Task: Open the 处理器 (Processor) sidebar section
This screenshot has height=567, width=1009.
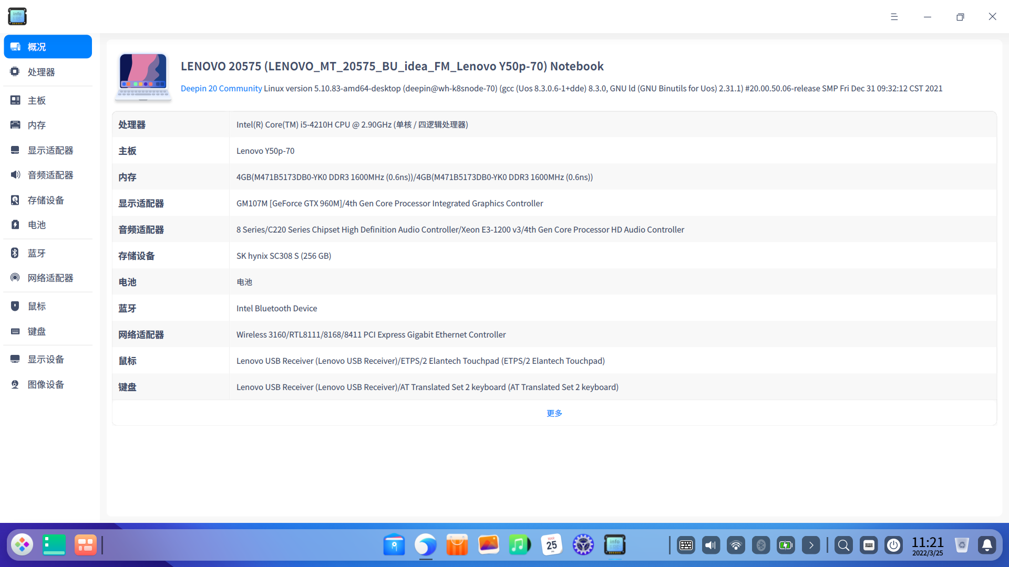Action: click(41, 72)
